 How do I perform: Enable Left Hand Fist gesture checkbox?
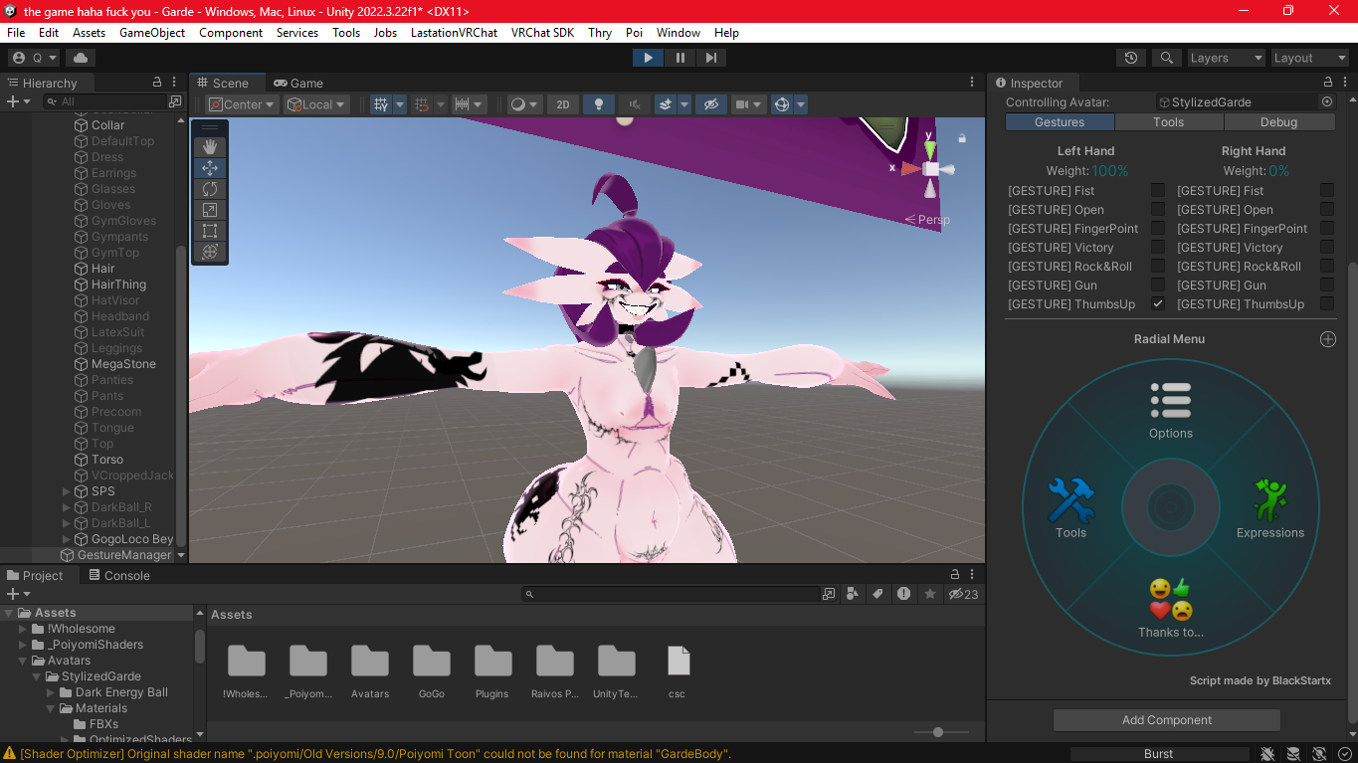(1158, 190)
